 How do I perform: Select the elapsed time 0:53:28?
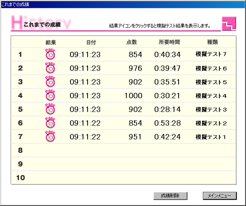coord(167,123)
